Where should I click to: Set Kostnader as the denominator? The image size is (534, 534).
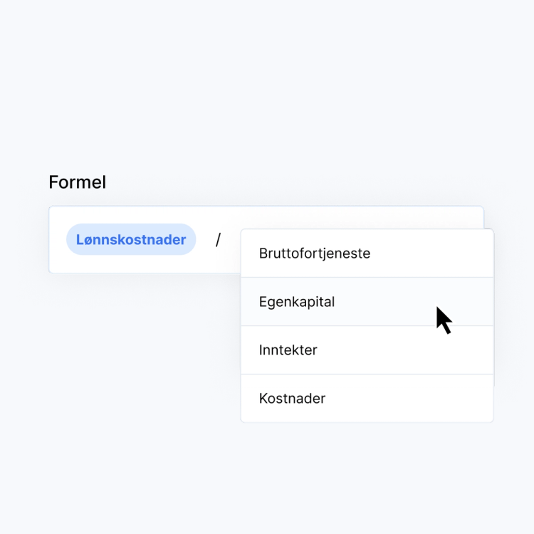tap(292, 399)
